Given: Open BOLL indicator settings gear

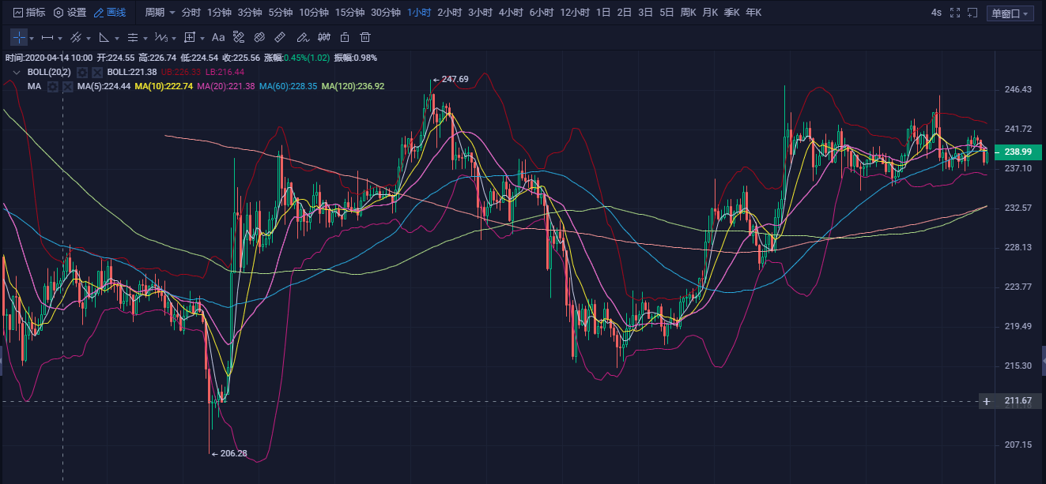Looking at the screenshot, I should (x=82, y=72).
